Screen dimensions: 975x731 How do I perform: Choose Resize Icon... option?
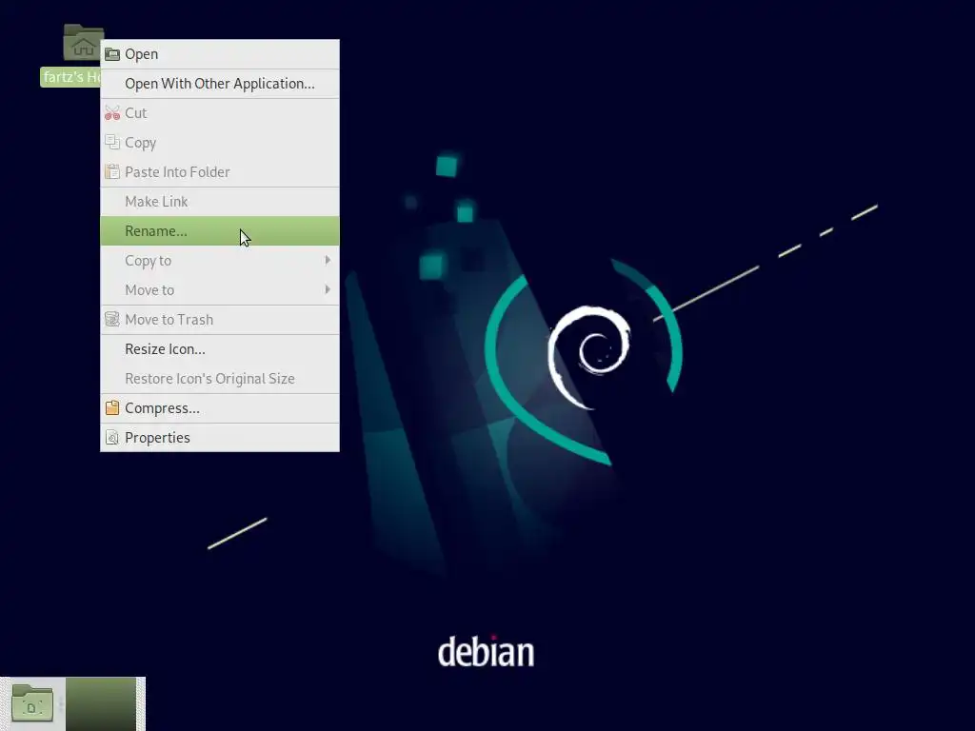220,349
